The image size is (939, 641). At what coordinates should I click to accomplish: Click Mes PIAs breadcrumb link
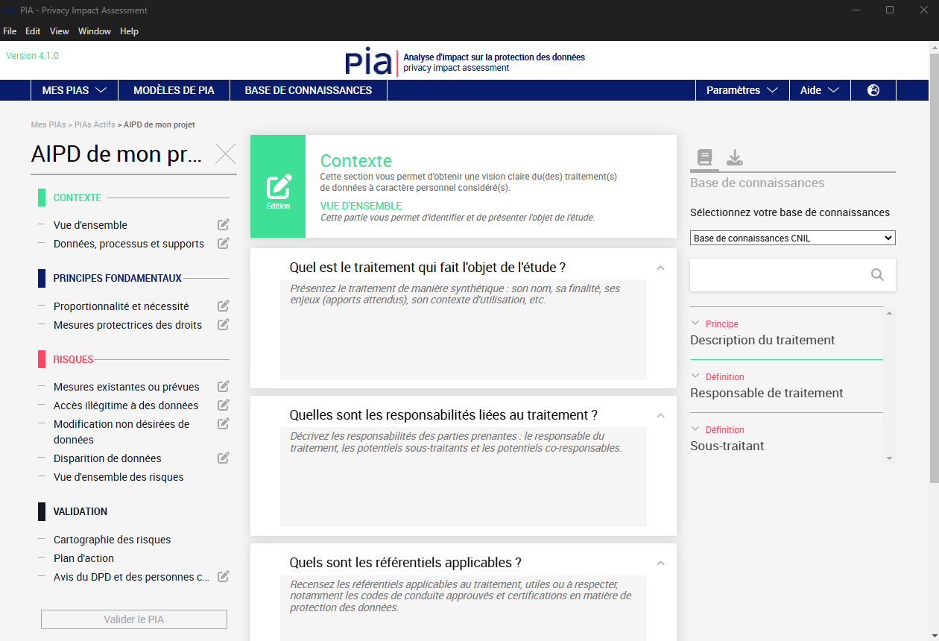(48, 124)
